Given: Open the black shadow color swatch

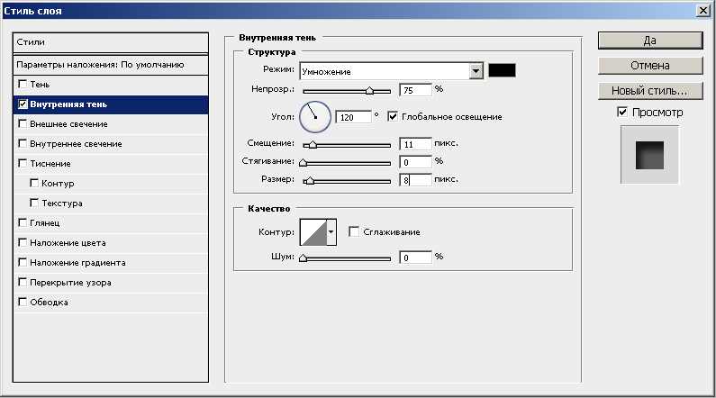Looking at the screenshot, I should (502, 70).
